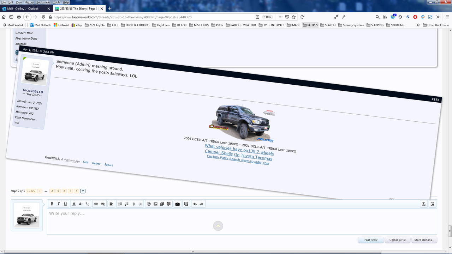This screenshot has width=452, height=254.
Task: Click the Report link under the post
Action: point(108,165)
